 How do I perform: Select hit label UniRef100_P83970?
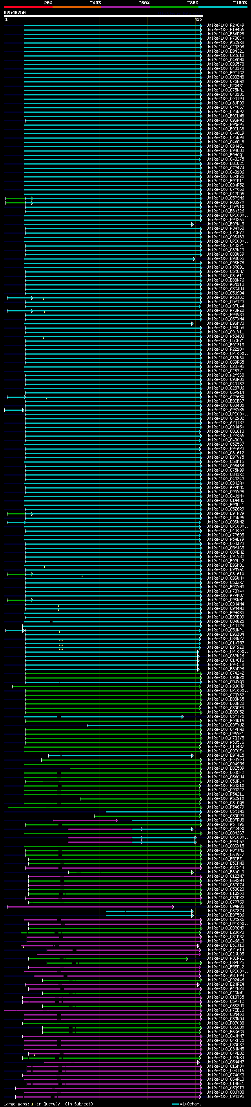coord(225,202)
